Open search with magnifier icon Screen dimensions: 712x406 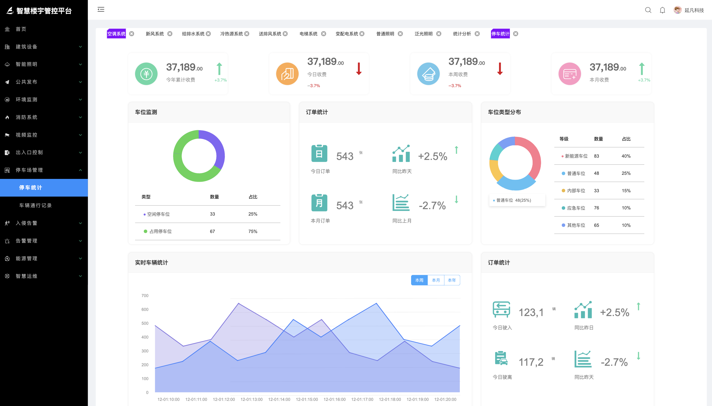(648, 10)
